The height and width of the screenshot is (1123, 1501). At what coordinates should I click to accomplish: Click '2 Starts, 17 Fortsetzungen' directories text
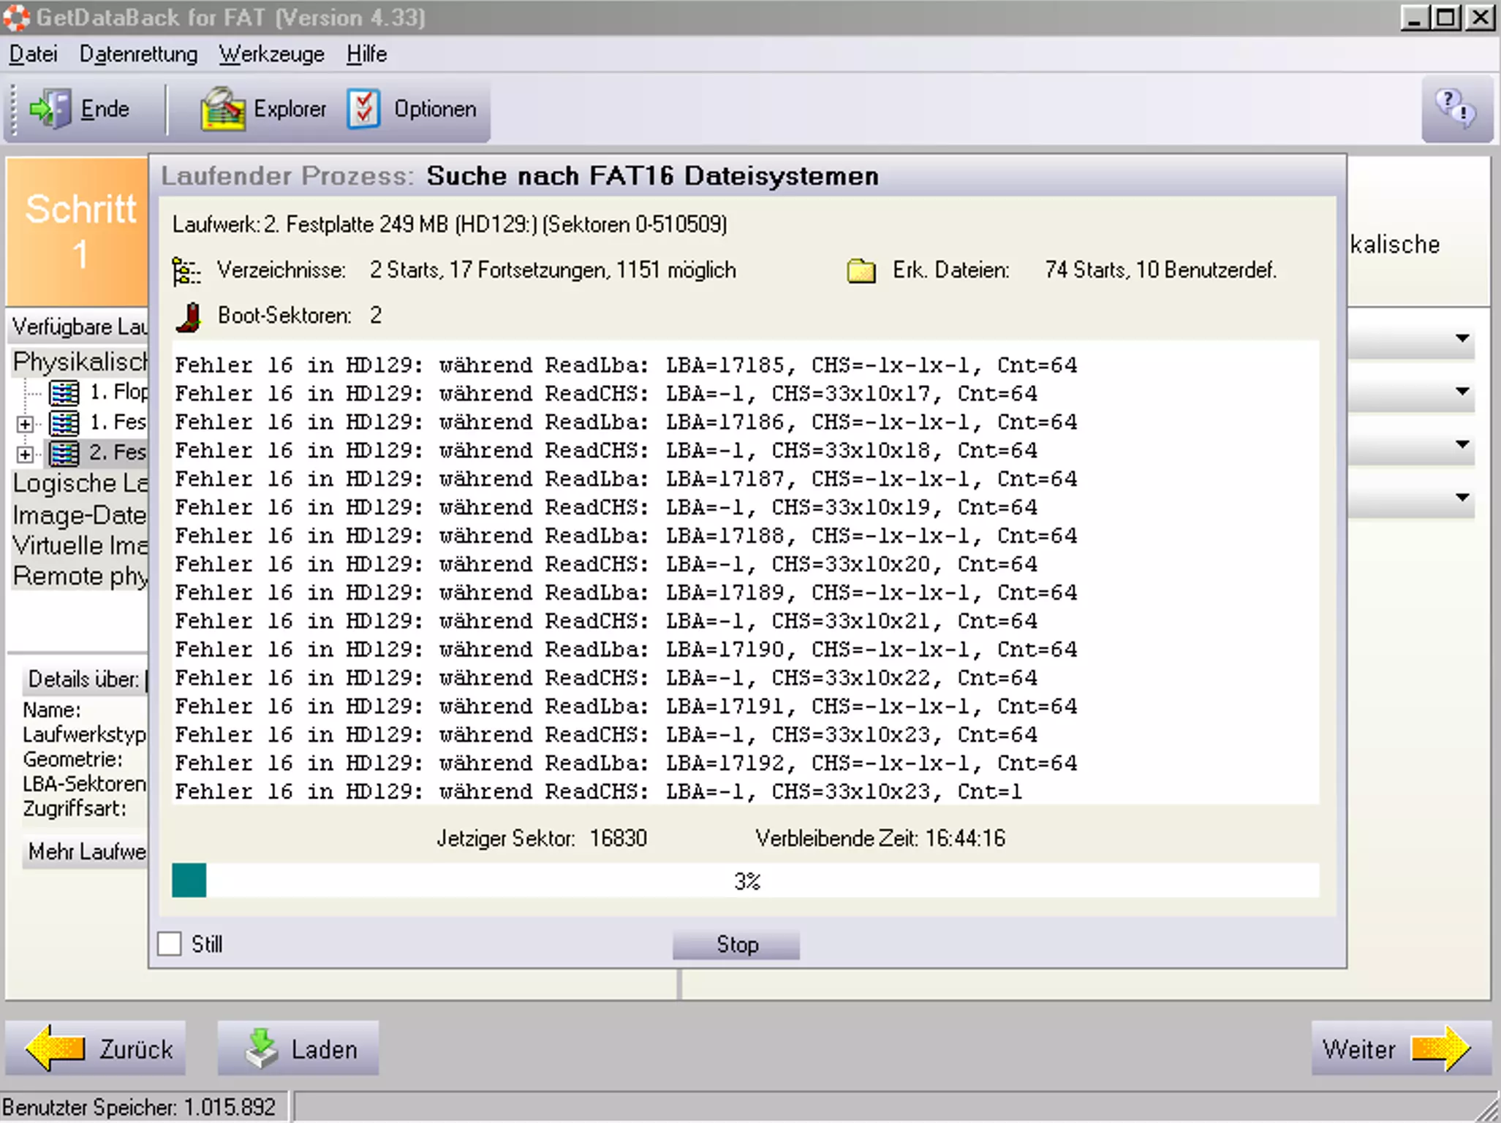488,270
